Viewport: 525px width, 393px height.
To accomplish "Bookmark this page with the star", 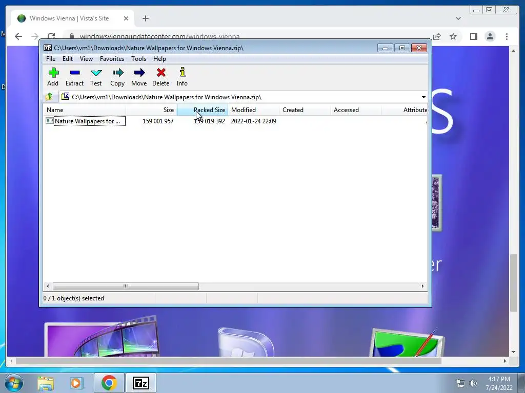I will click(453, 36).
